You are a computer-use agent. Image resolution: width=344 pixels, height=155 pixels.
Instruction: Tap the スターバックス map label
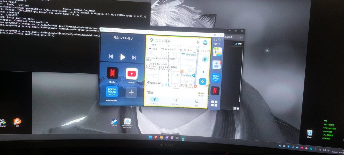[186, 85]
